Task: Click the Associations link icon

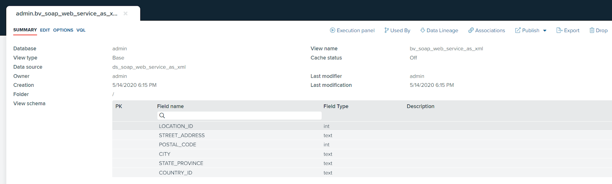Action: (x=471, y=30)
